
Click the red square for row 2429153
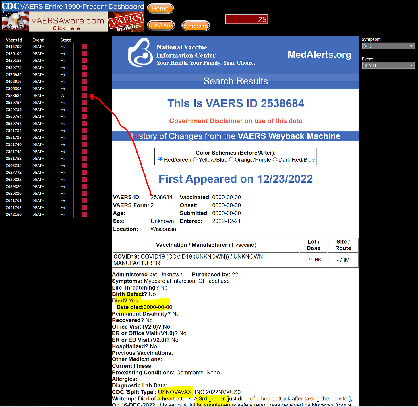pyautogui.click(x=84, y=60)
